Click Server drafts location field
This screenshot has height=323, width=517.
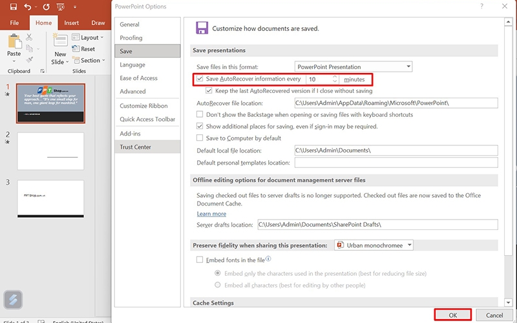click(377, 224)
